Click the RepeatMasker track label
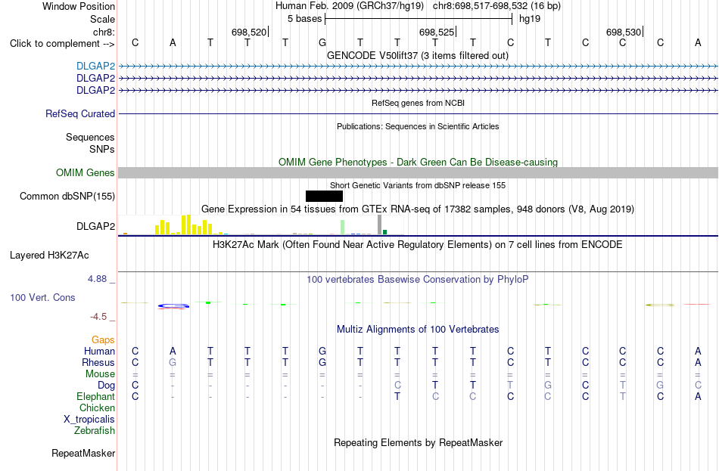719x471 pixels. (83, 453)
